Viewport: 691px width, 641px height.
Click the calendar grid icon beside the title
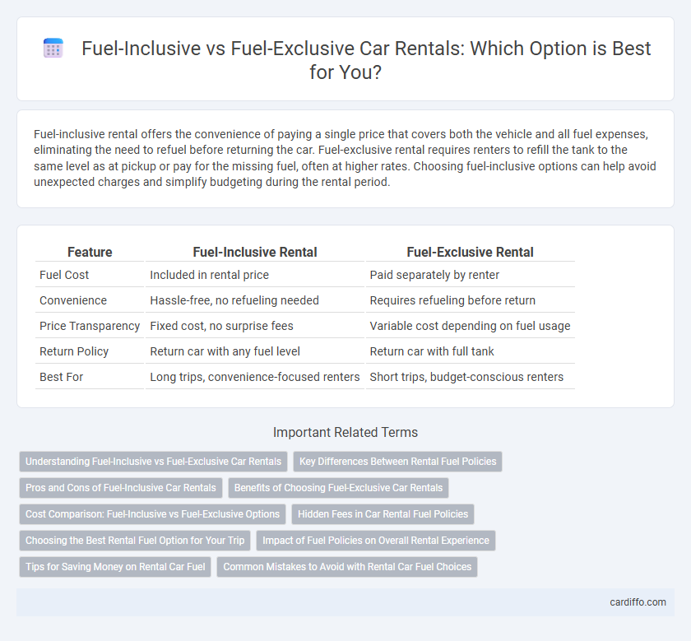(x=53, y=48)
